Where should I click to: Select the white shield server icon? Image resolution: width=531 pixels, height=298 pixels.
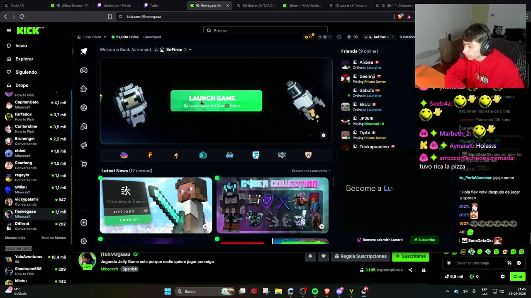(308, 155)
